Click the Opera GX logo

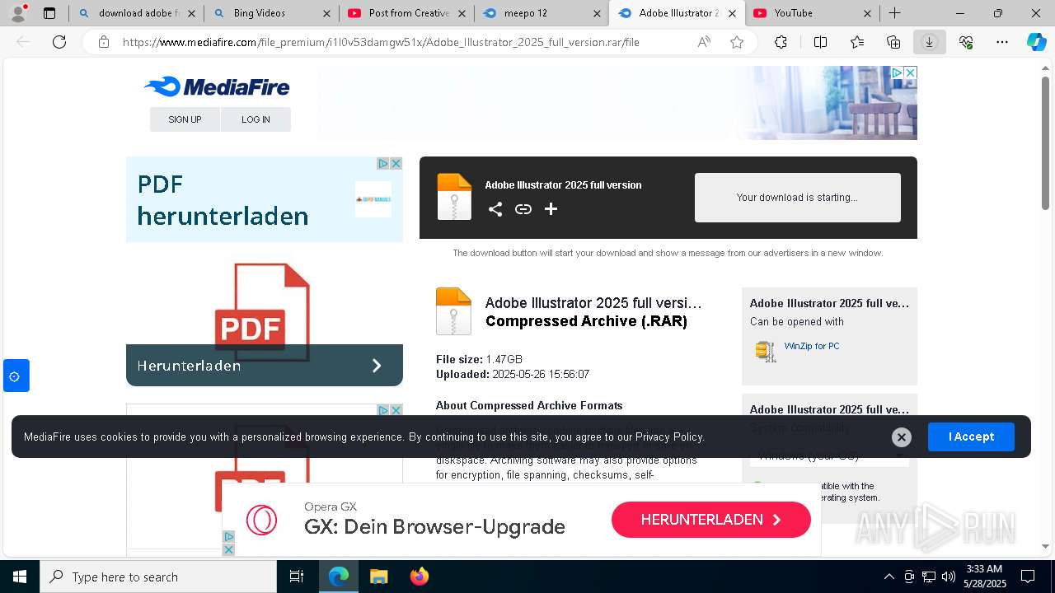(x=262, y=521)
